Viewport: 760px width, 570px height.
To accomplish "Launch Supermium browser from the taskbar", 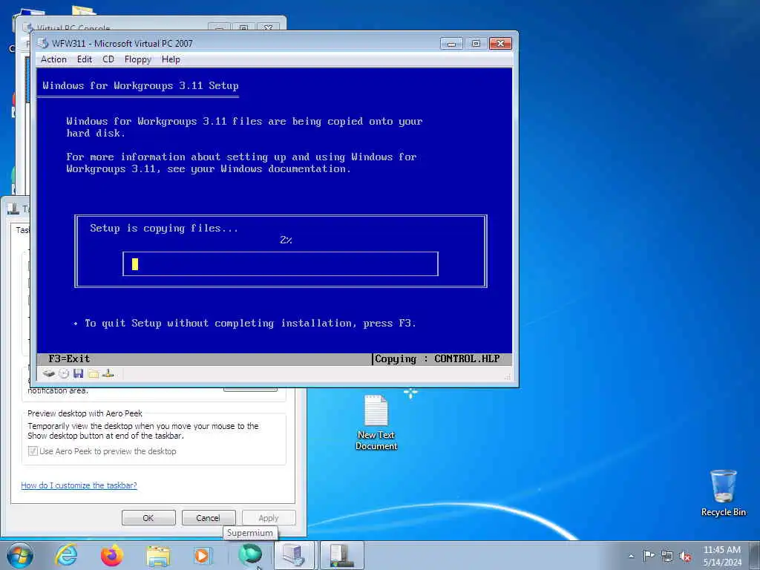I will [x=250, y=554].
